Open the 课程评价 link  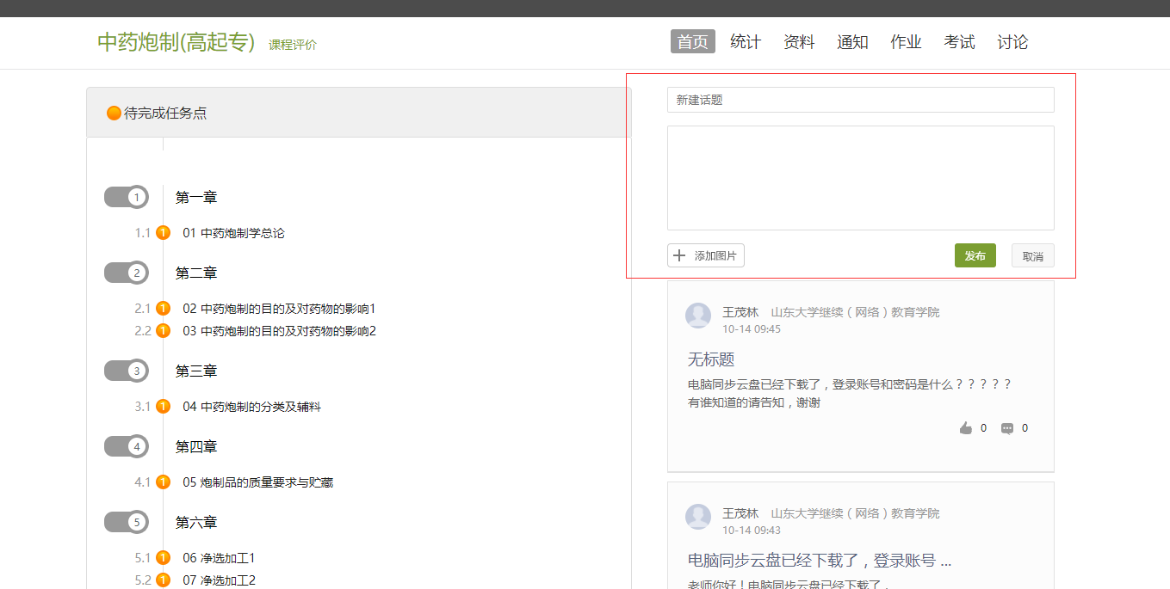pos(293,45)
